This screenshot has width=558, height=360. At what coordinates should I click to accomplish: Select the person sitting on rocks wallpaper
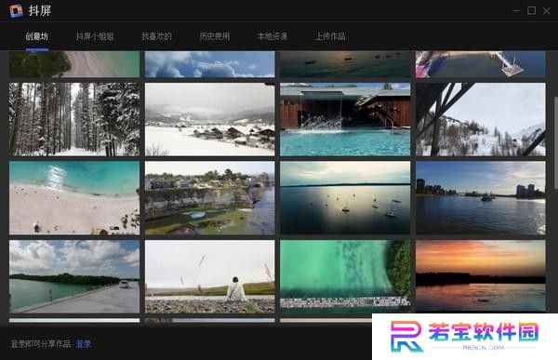(210, 276)
